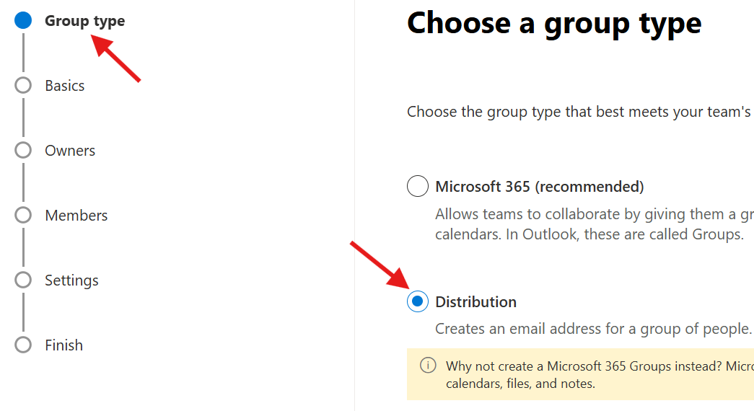
Task: Click the info icon in yellow banner
Action: [x=428, y=365]
